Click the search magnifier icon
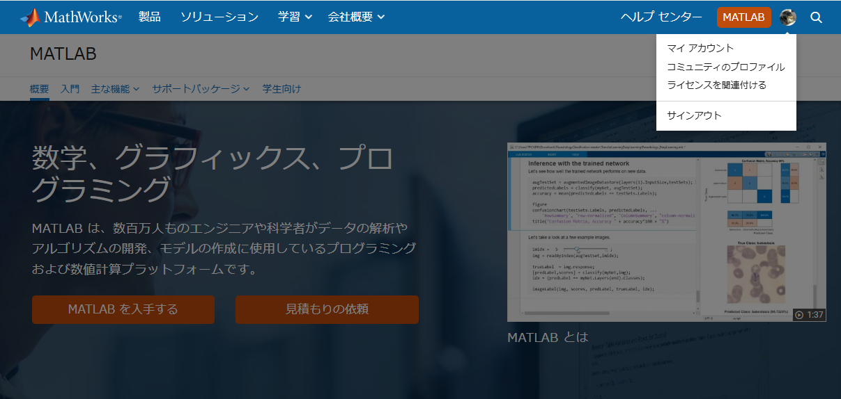 coord(817,17)
